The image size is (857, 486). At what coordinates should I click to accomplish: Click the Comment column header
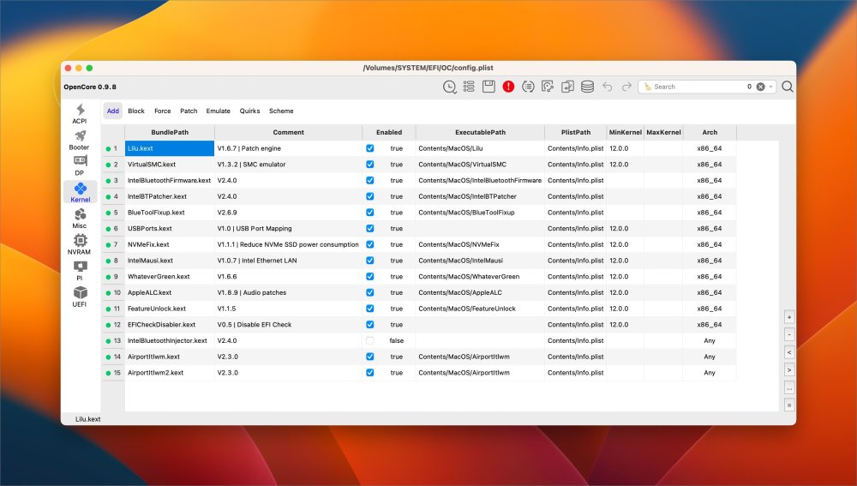point(288,132)
